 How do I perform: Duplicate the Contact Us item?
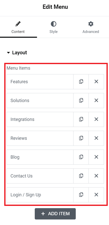point(81,176)
